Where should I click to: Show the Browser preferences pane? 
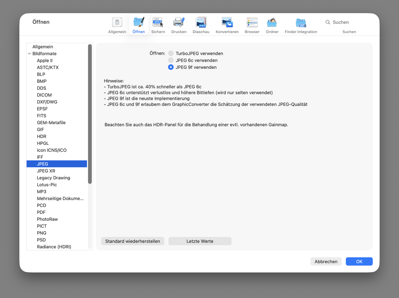coord(252,22)
